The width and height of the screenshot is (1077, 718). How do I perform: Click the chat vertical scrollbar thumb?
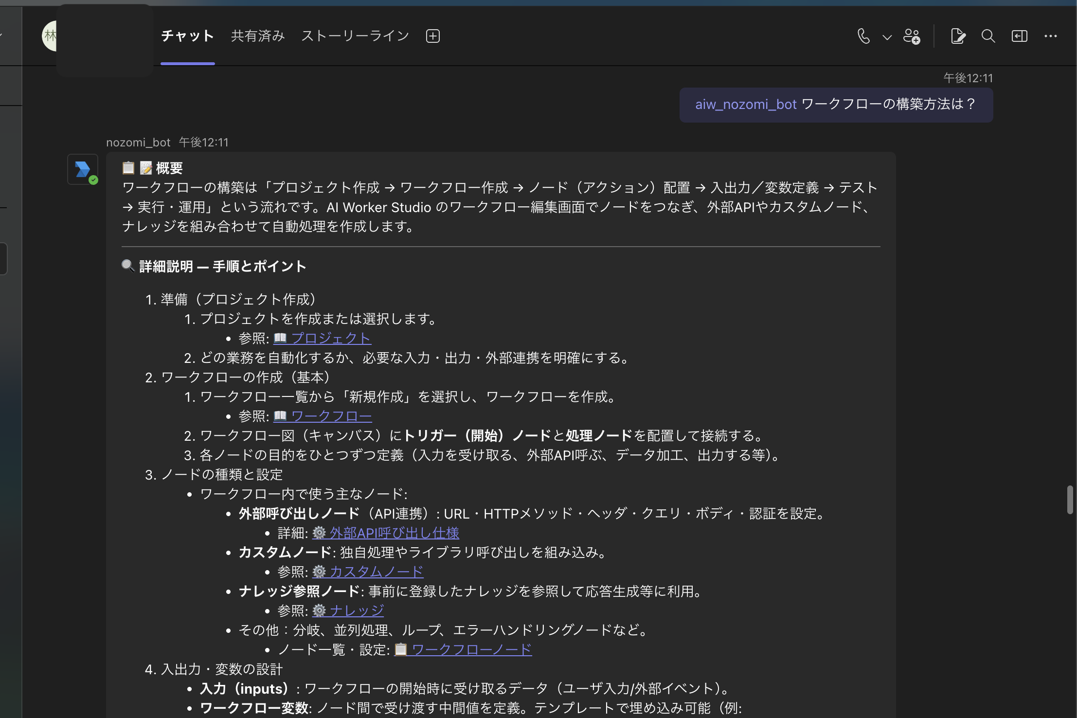click(1070, 499)
